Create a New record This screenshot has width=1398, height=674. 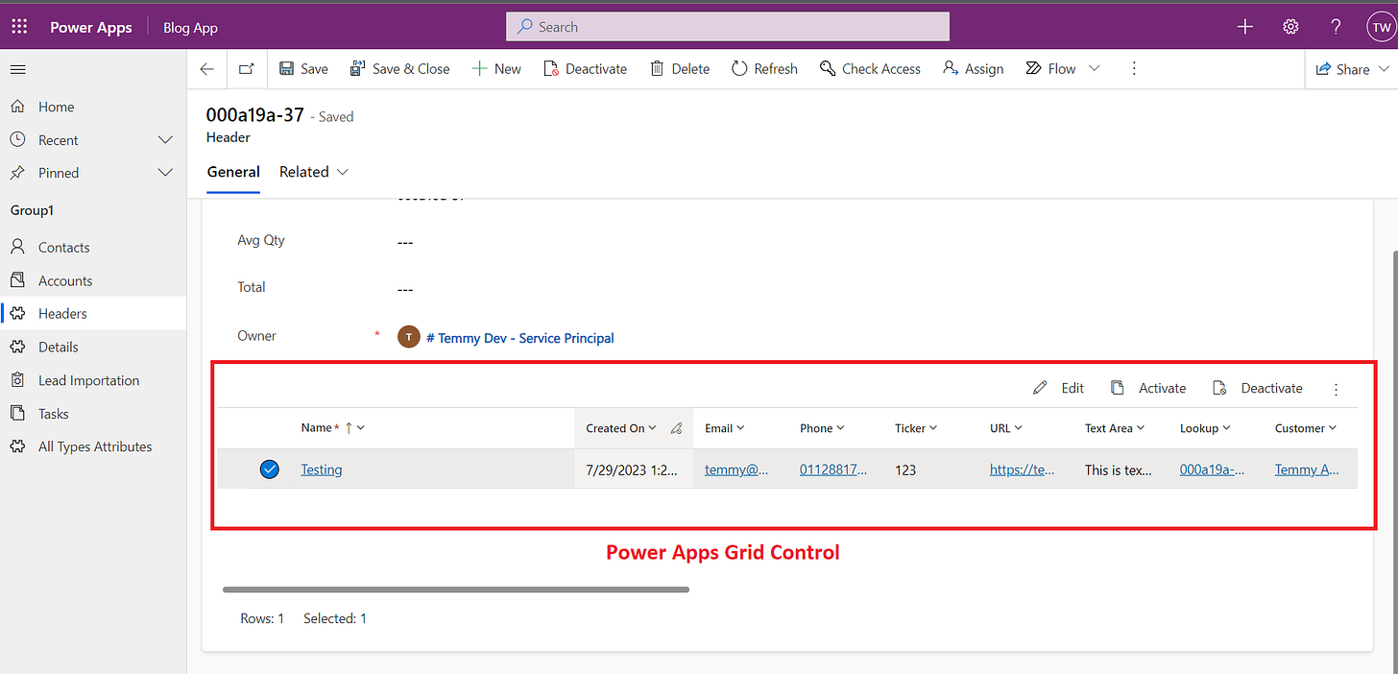pos(496,69)
